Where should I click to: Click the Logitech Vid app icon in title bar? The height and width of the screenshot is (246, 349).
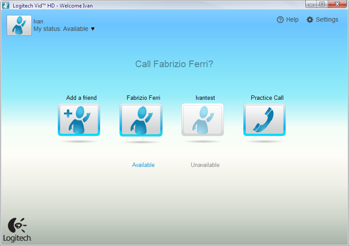pos(5,5)
